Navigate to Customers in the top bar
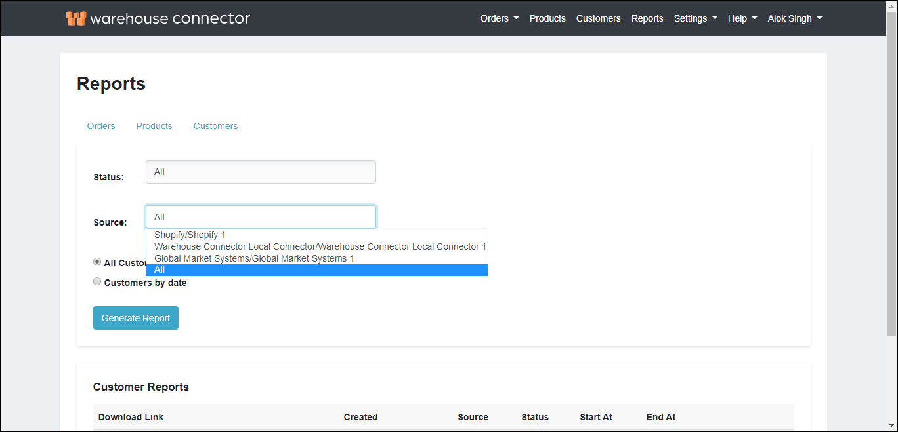The height and width of the screenshot is (432, 898). point(598,18)
